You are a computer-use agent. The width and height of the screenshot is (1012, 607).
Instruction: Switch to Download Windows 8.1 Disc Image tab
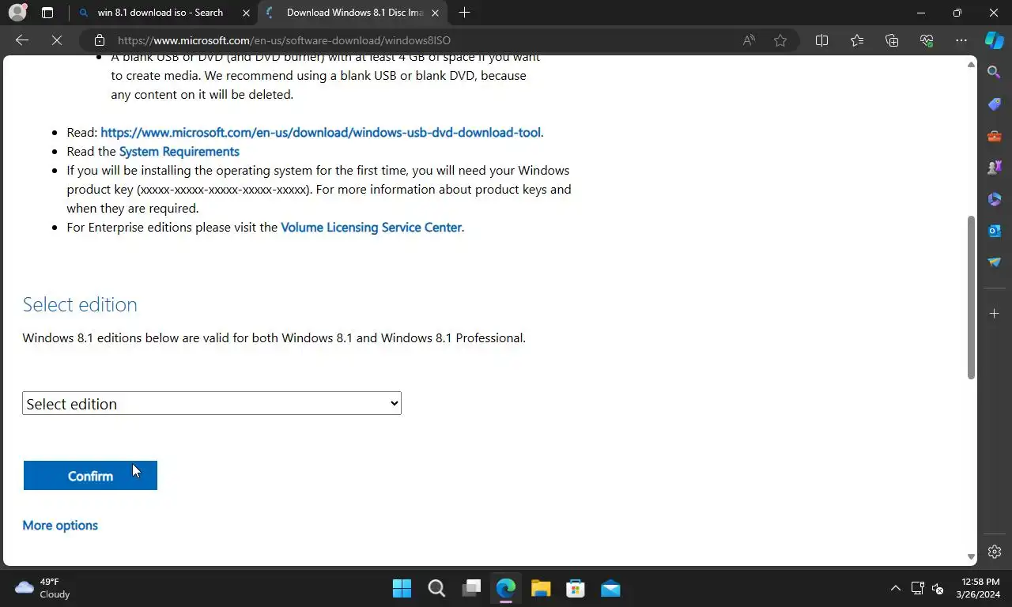(x=354, y=13)
